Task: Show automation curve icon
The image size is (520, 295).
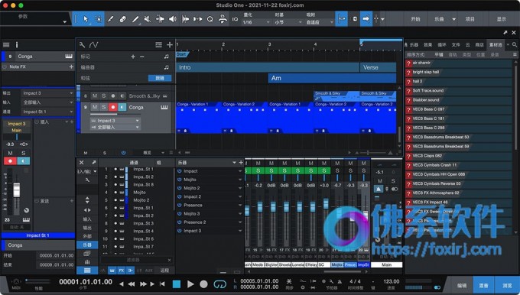Action: tap(93, 45)
